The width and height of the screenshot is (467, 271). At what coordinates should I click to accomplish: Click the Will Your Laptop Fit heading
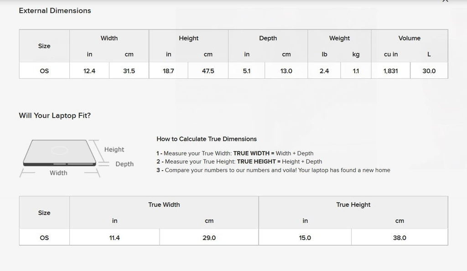click(55, 115)
